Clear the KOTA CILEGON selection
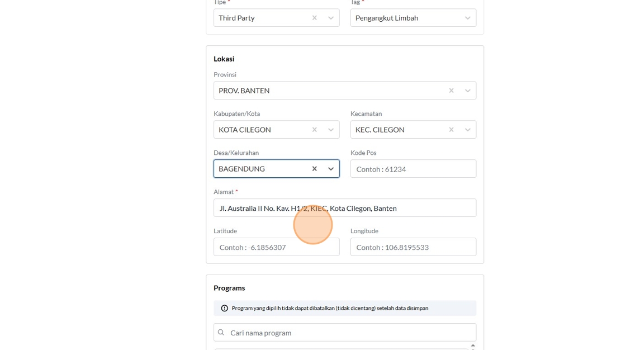This screenshot has height=350, width=626. 315,130
